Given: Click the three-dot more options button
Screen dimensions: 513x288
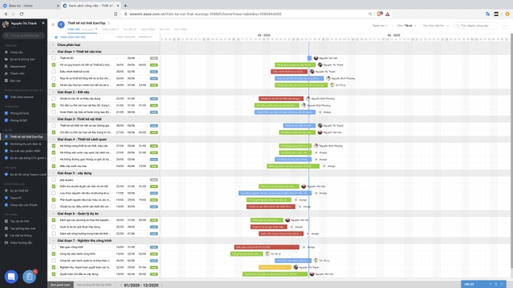Looking at the screenshot, I should point(505,26).
